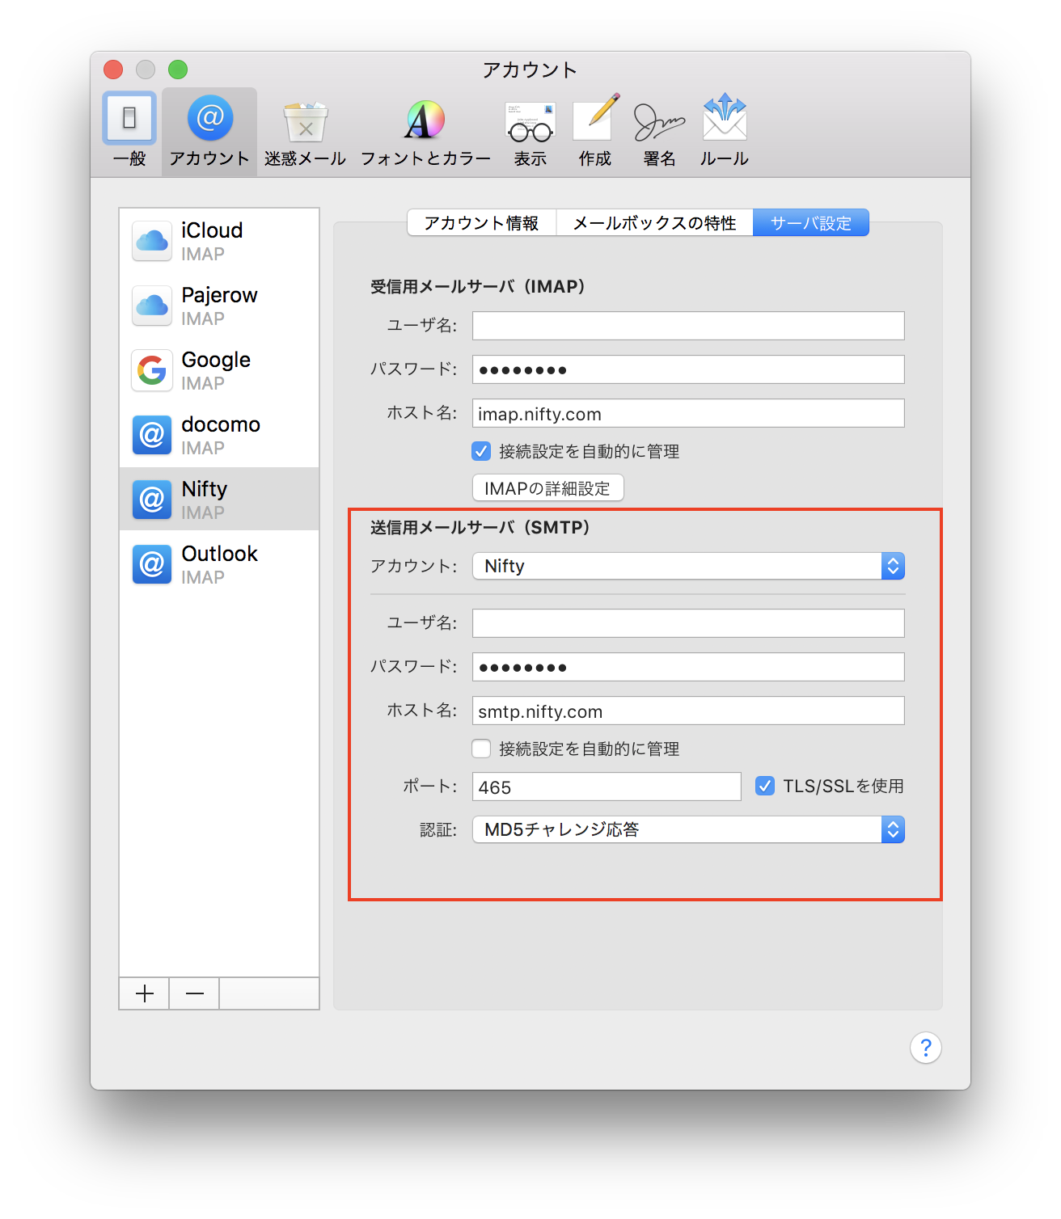Viewport: 1061px width, 1219px height.
Task: Open help with the question mark button
Action: 926,1048
